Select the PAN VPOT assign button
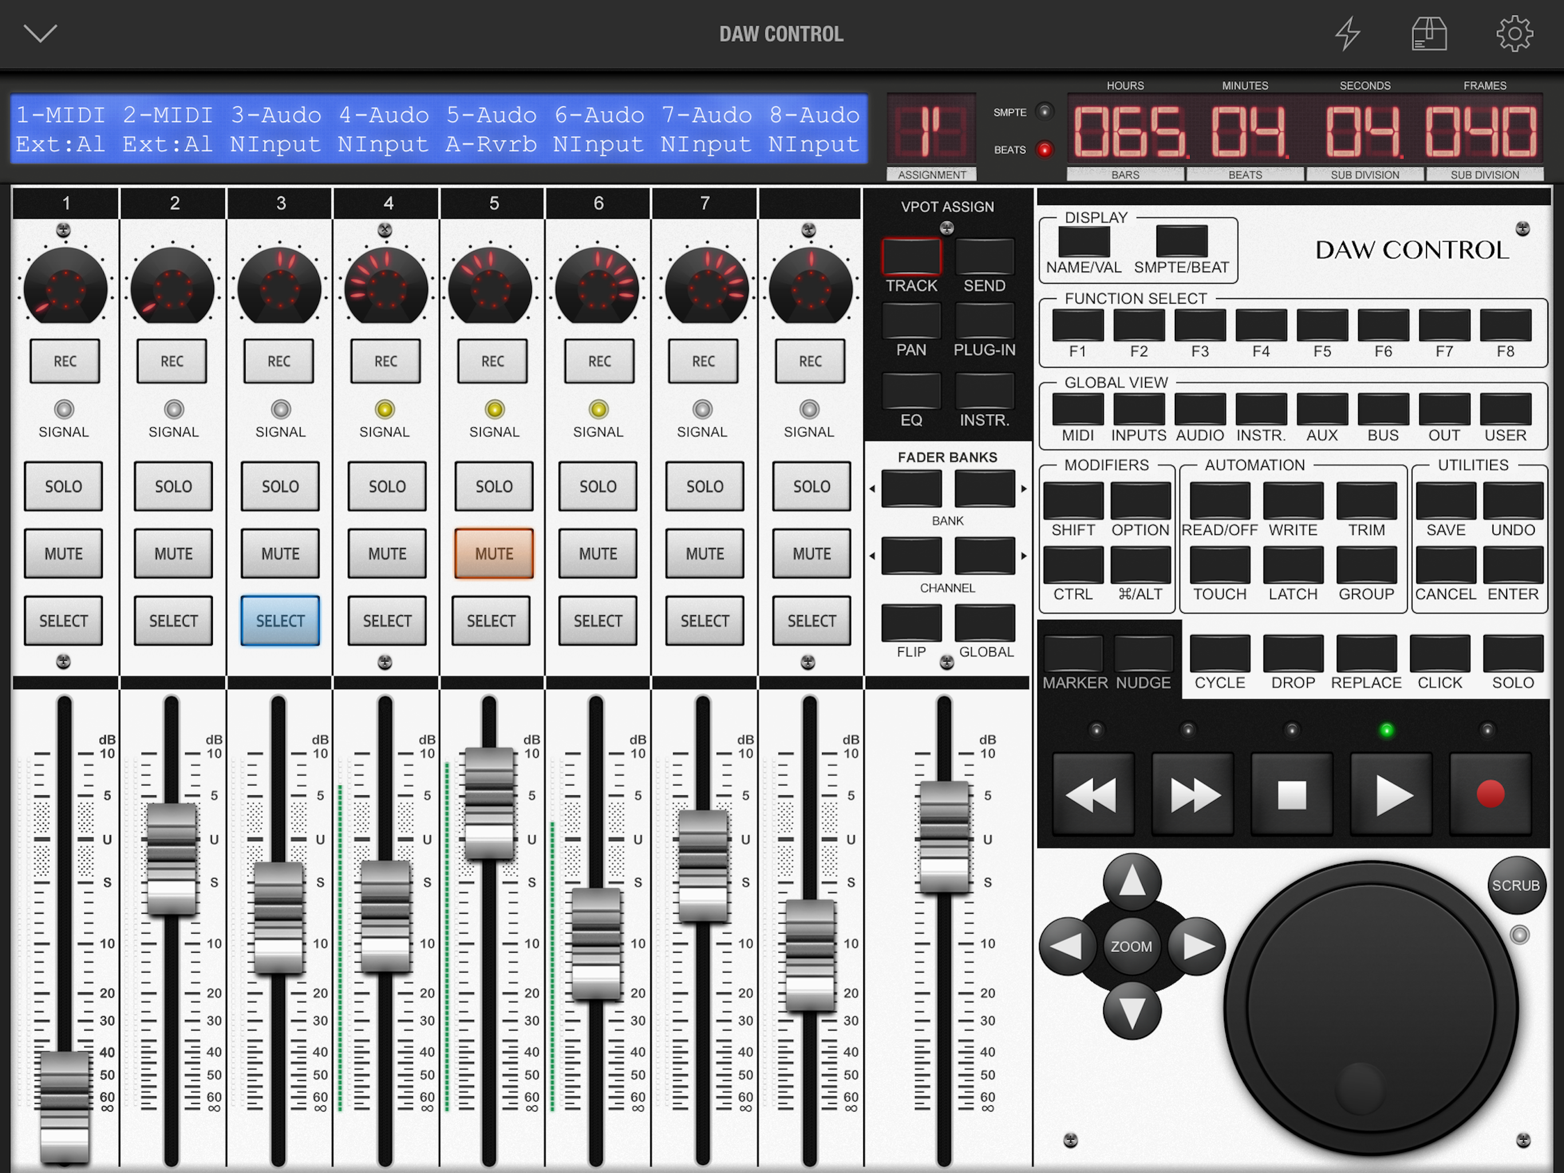The height and width of the screenshot is (1173, 1564). click(911, 322)
